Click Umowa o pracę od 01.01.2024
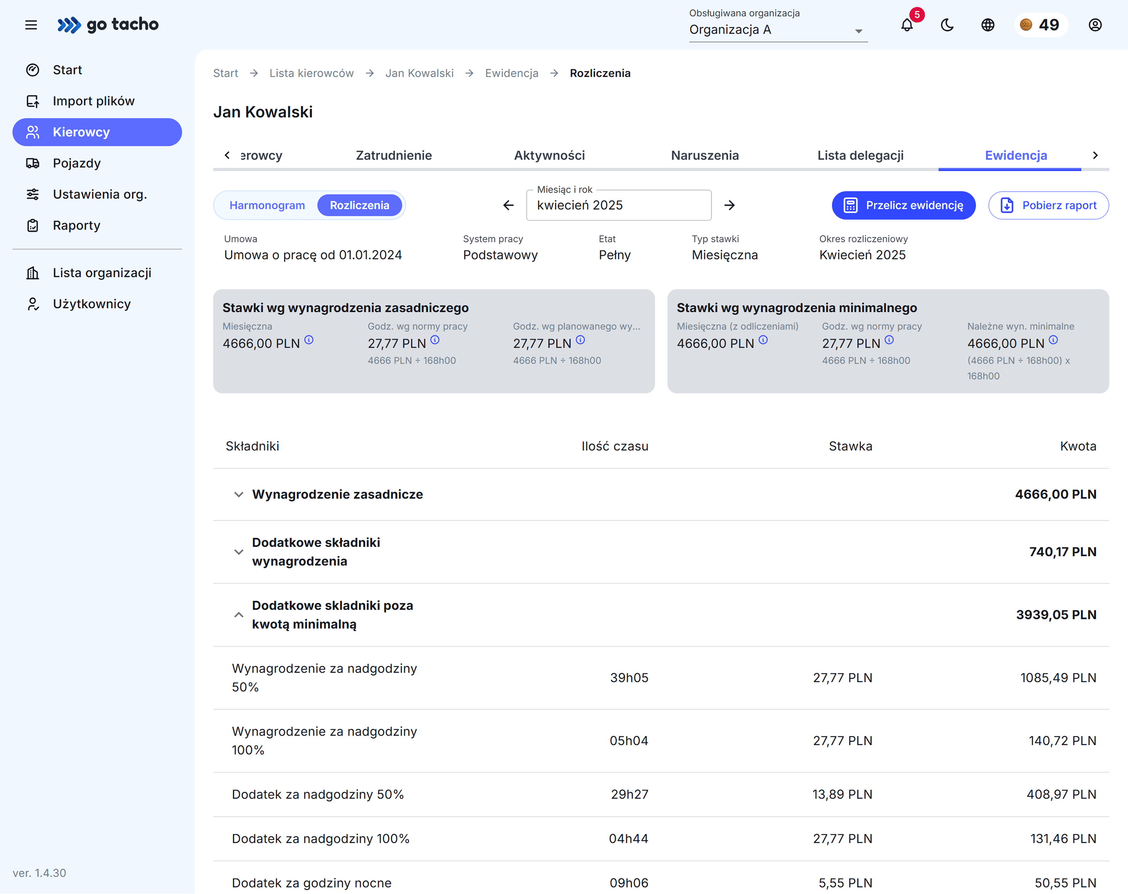The image size is (1128, 894). click(313, 255)
